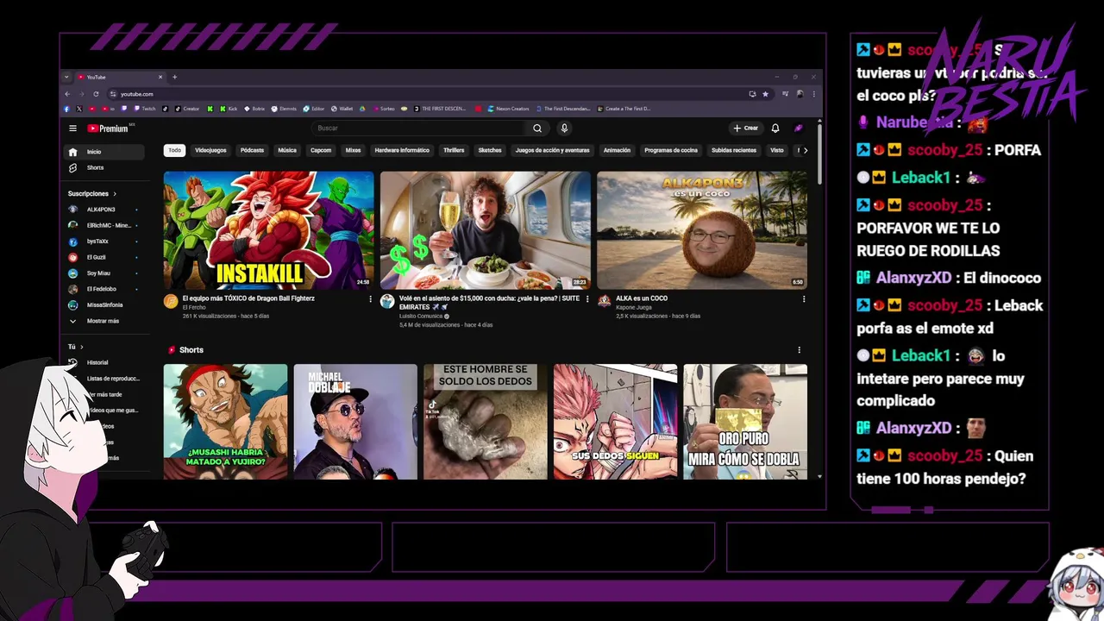Open the El Guzii subscription channel
Screen dimensions: 1104x621
pyautogui.click(x=103, y=257)
